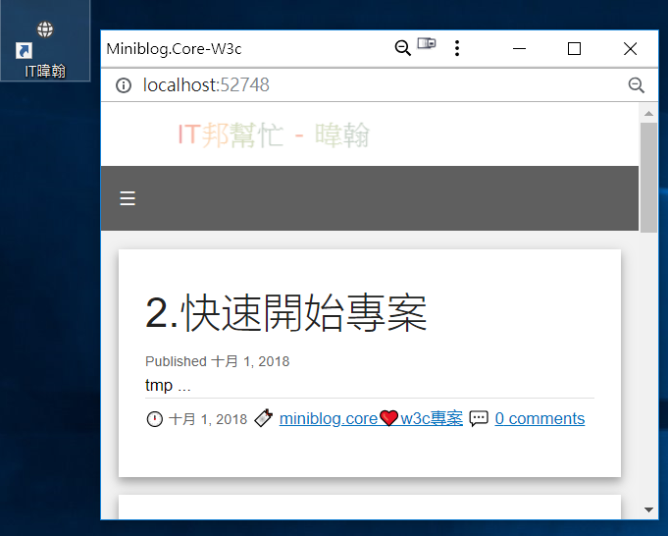Open the 0 comments link
Screen dimensions: 669x536
click(540, 418)
